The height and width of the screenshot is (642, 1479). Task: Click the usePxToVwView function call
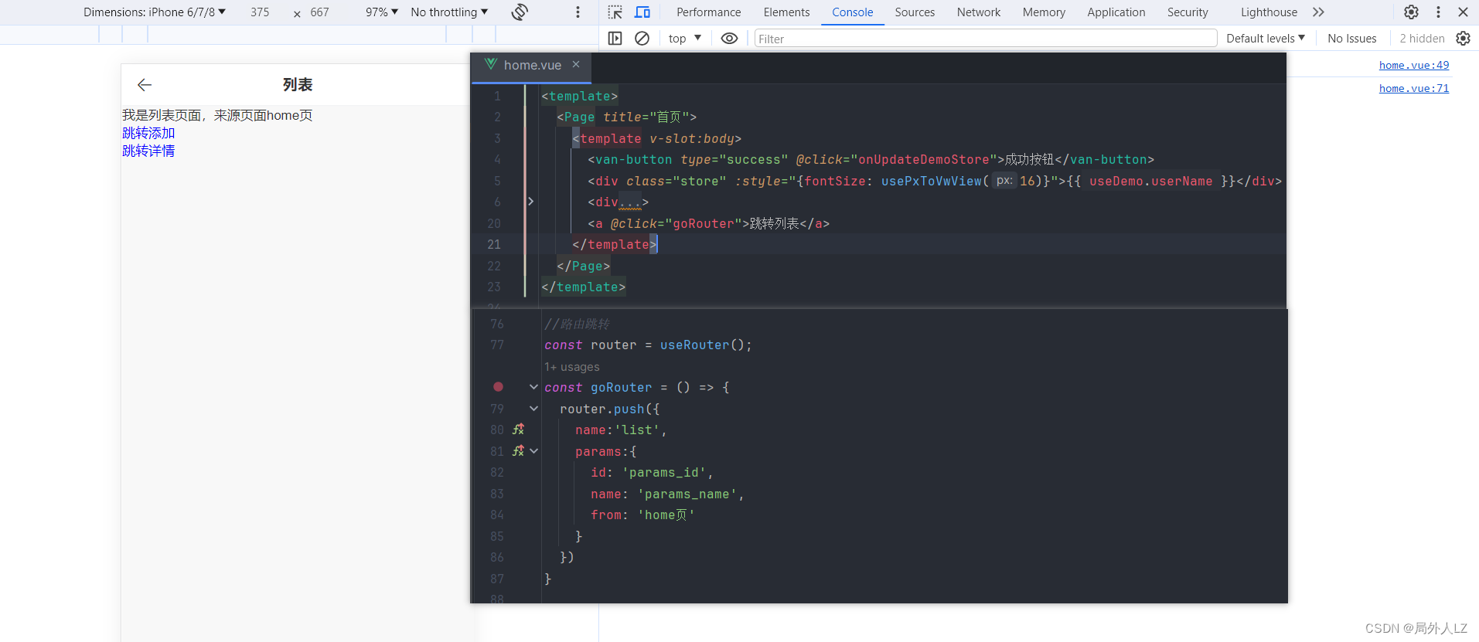931,181
